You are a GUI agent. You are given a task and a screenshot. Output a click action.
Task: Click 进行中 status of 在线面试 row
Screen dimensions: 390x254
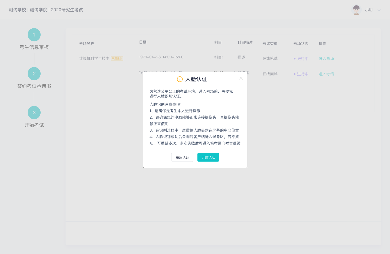(303, 74)
